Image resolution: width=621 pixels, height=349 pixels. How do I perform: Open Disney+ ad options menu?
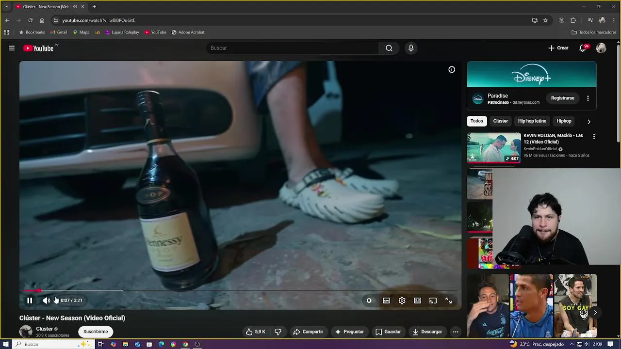[x=588, y=98]
